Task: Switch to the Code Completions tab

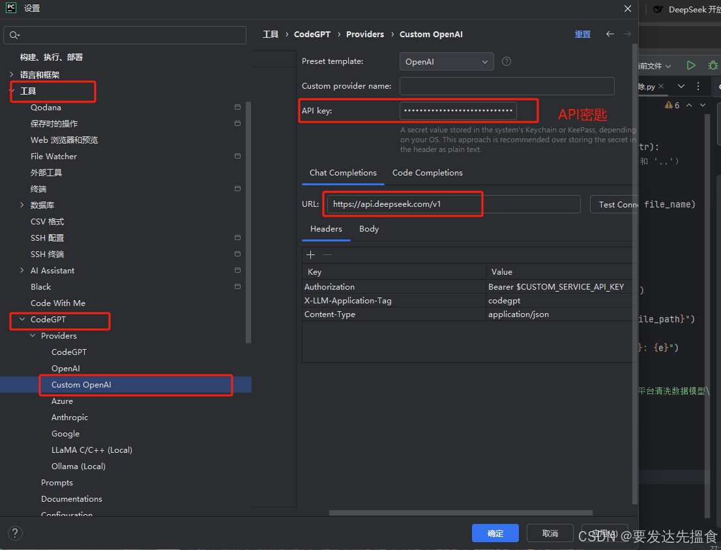Action: click(x=427, y=173)
